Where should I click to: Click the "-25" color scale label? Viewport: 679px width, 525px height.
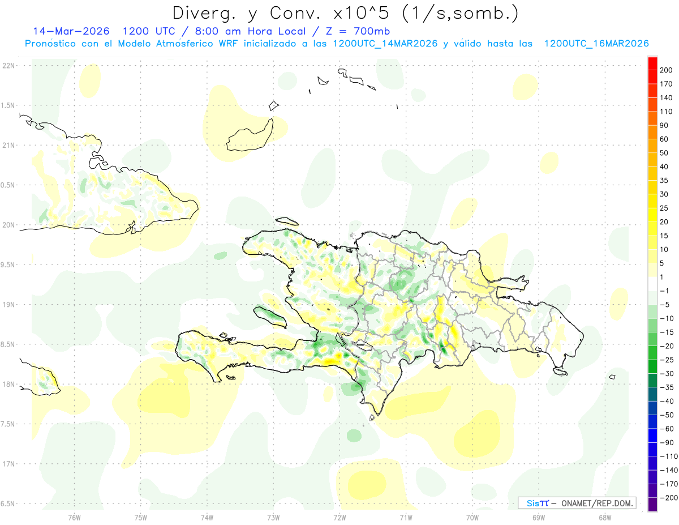tap(667, 360)
